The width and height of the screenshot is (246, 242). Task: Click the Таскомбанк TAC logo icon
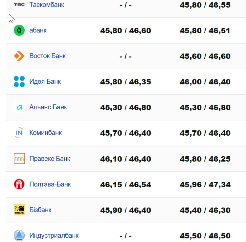coord(19,5)
